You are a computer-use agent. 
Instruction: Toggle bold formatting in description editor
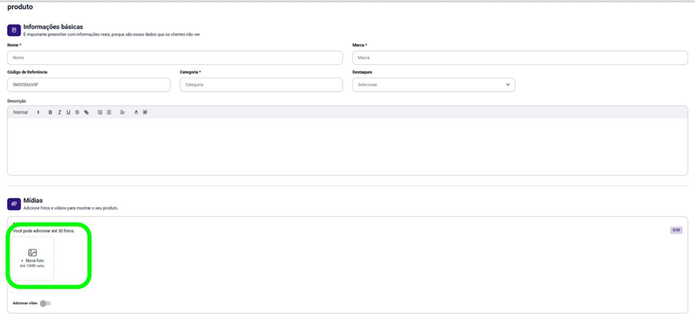click(51, 112)
